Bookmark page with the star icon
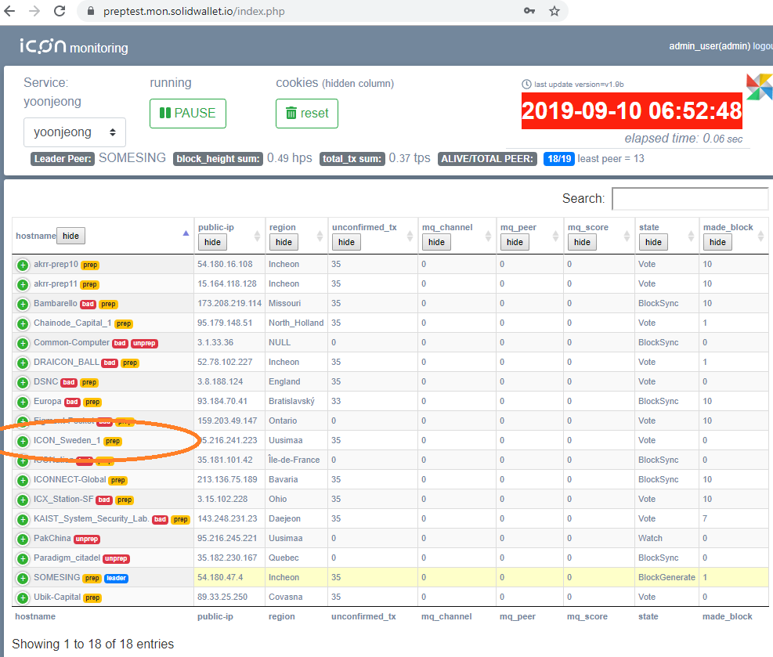This screenshot has height=657, width=773. click(x=554, y=11)
